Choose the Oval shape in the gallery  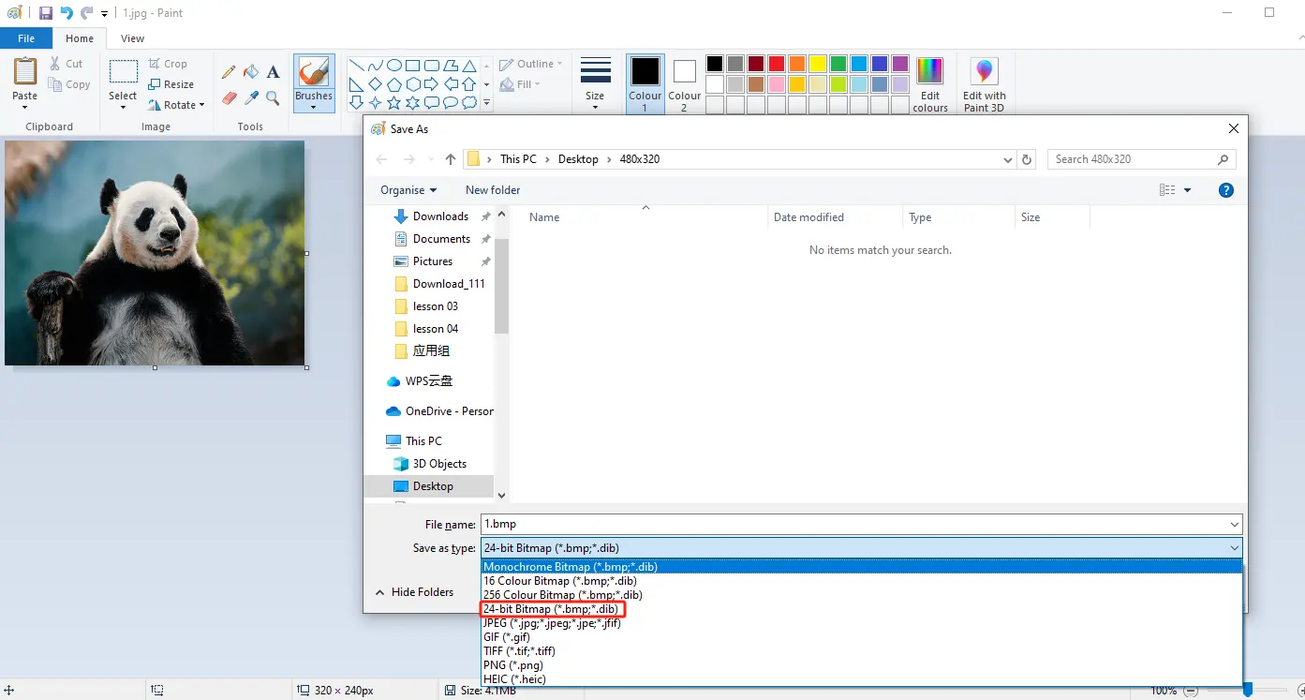394,66
